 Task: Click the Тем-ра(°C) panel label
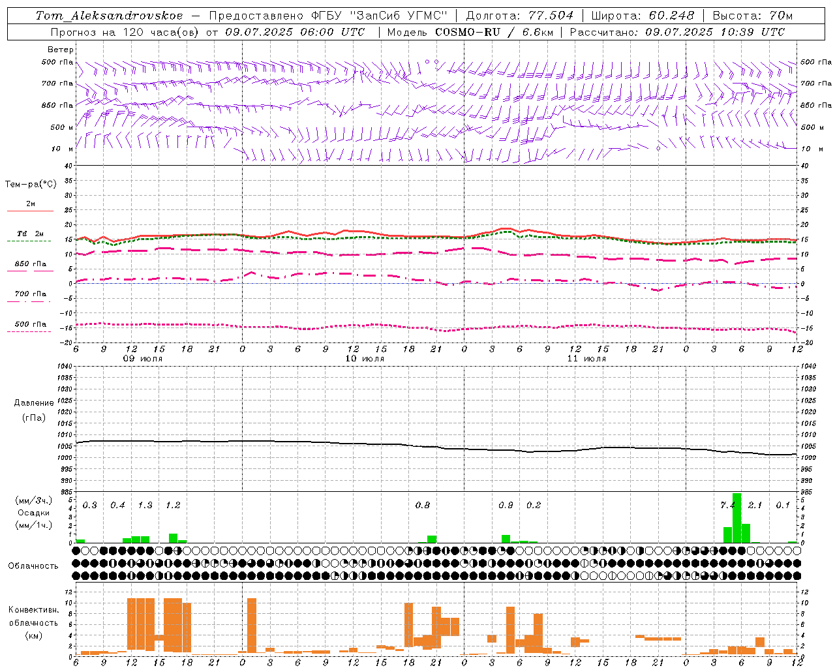pyautogui.click(x=31, y=185)
